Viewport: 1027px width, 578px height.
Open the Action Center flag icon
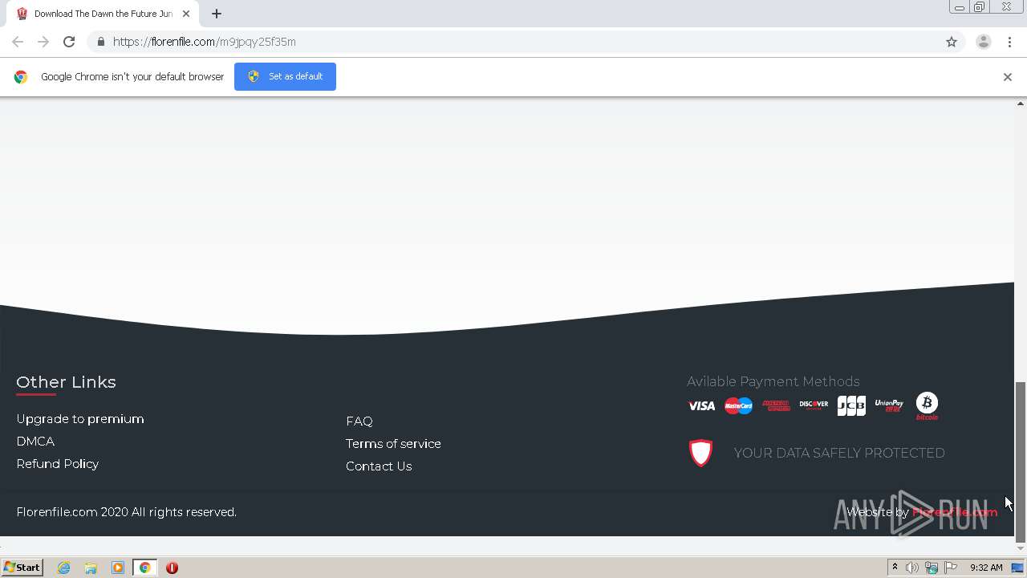951,568
